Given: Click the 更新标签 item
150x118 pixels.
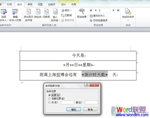Looking at the screenshot, I should click(68, 20).
